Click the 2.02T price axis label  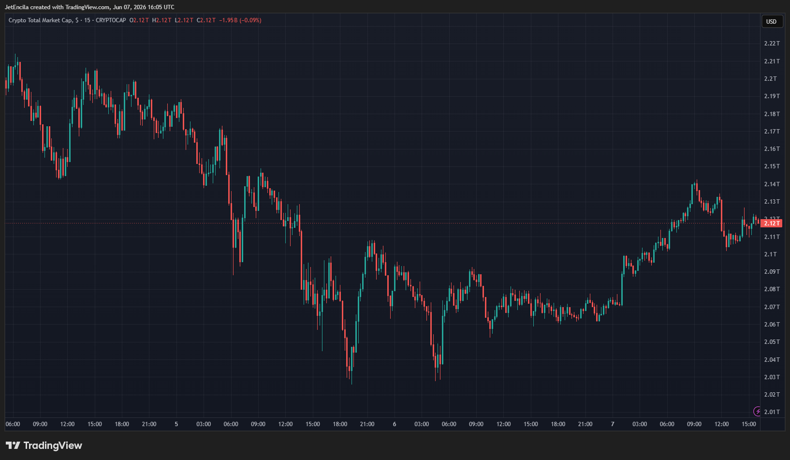point(772,395)
